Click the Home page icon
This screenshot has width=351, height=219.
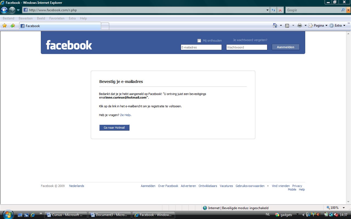275,25
